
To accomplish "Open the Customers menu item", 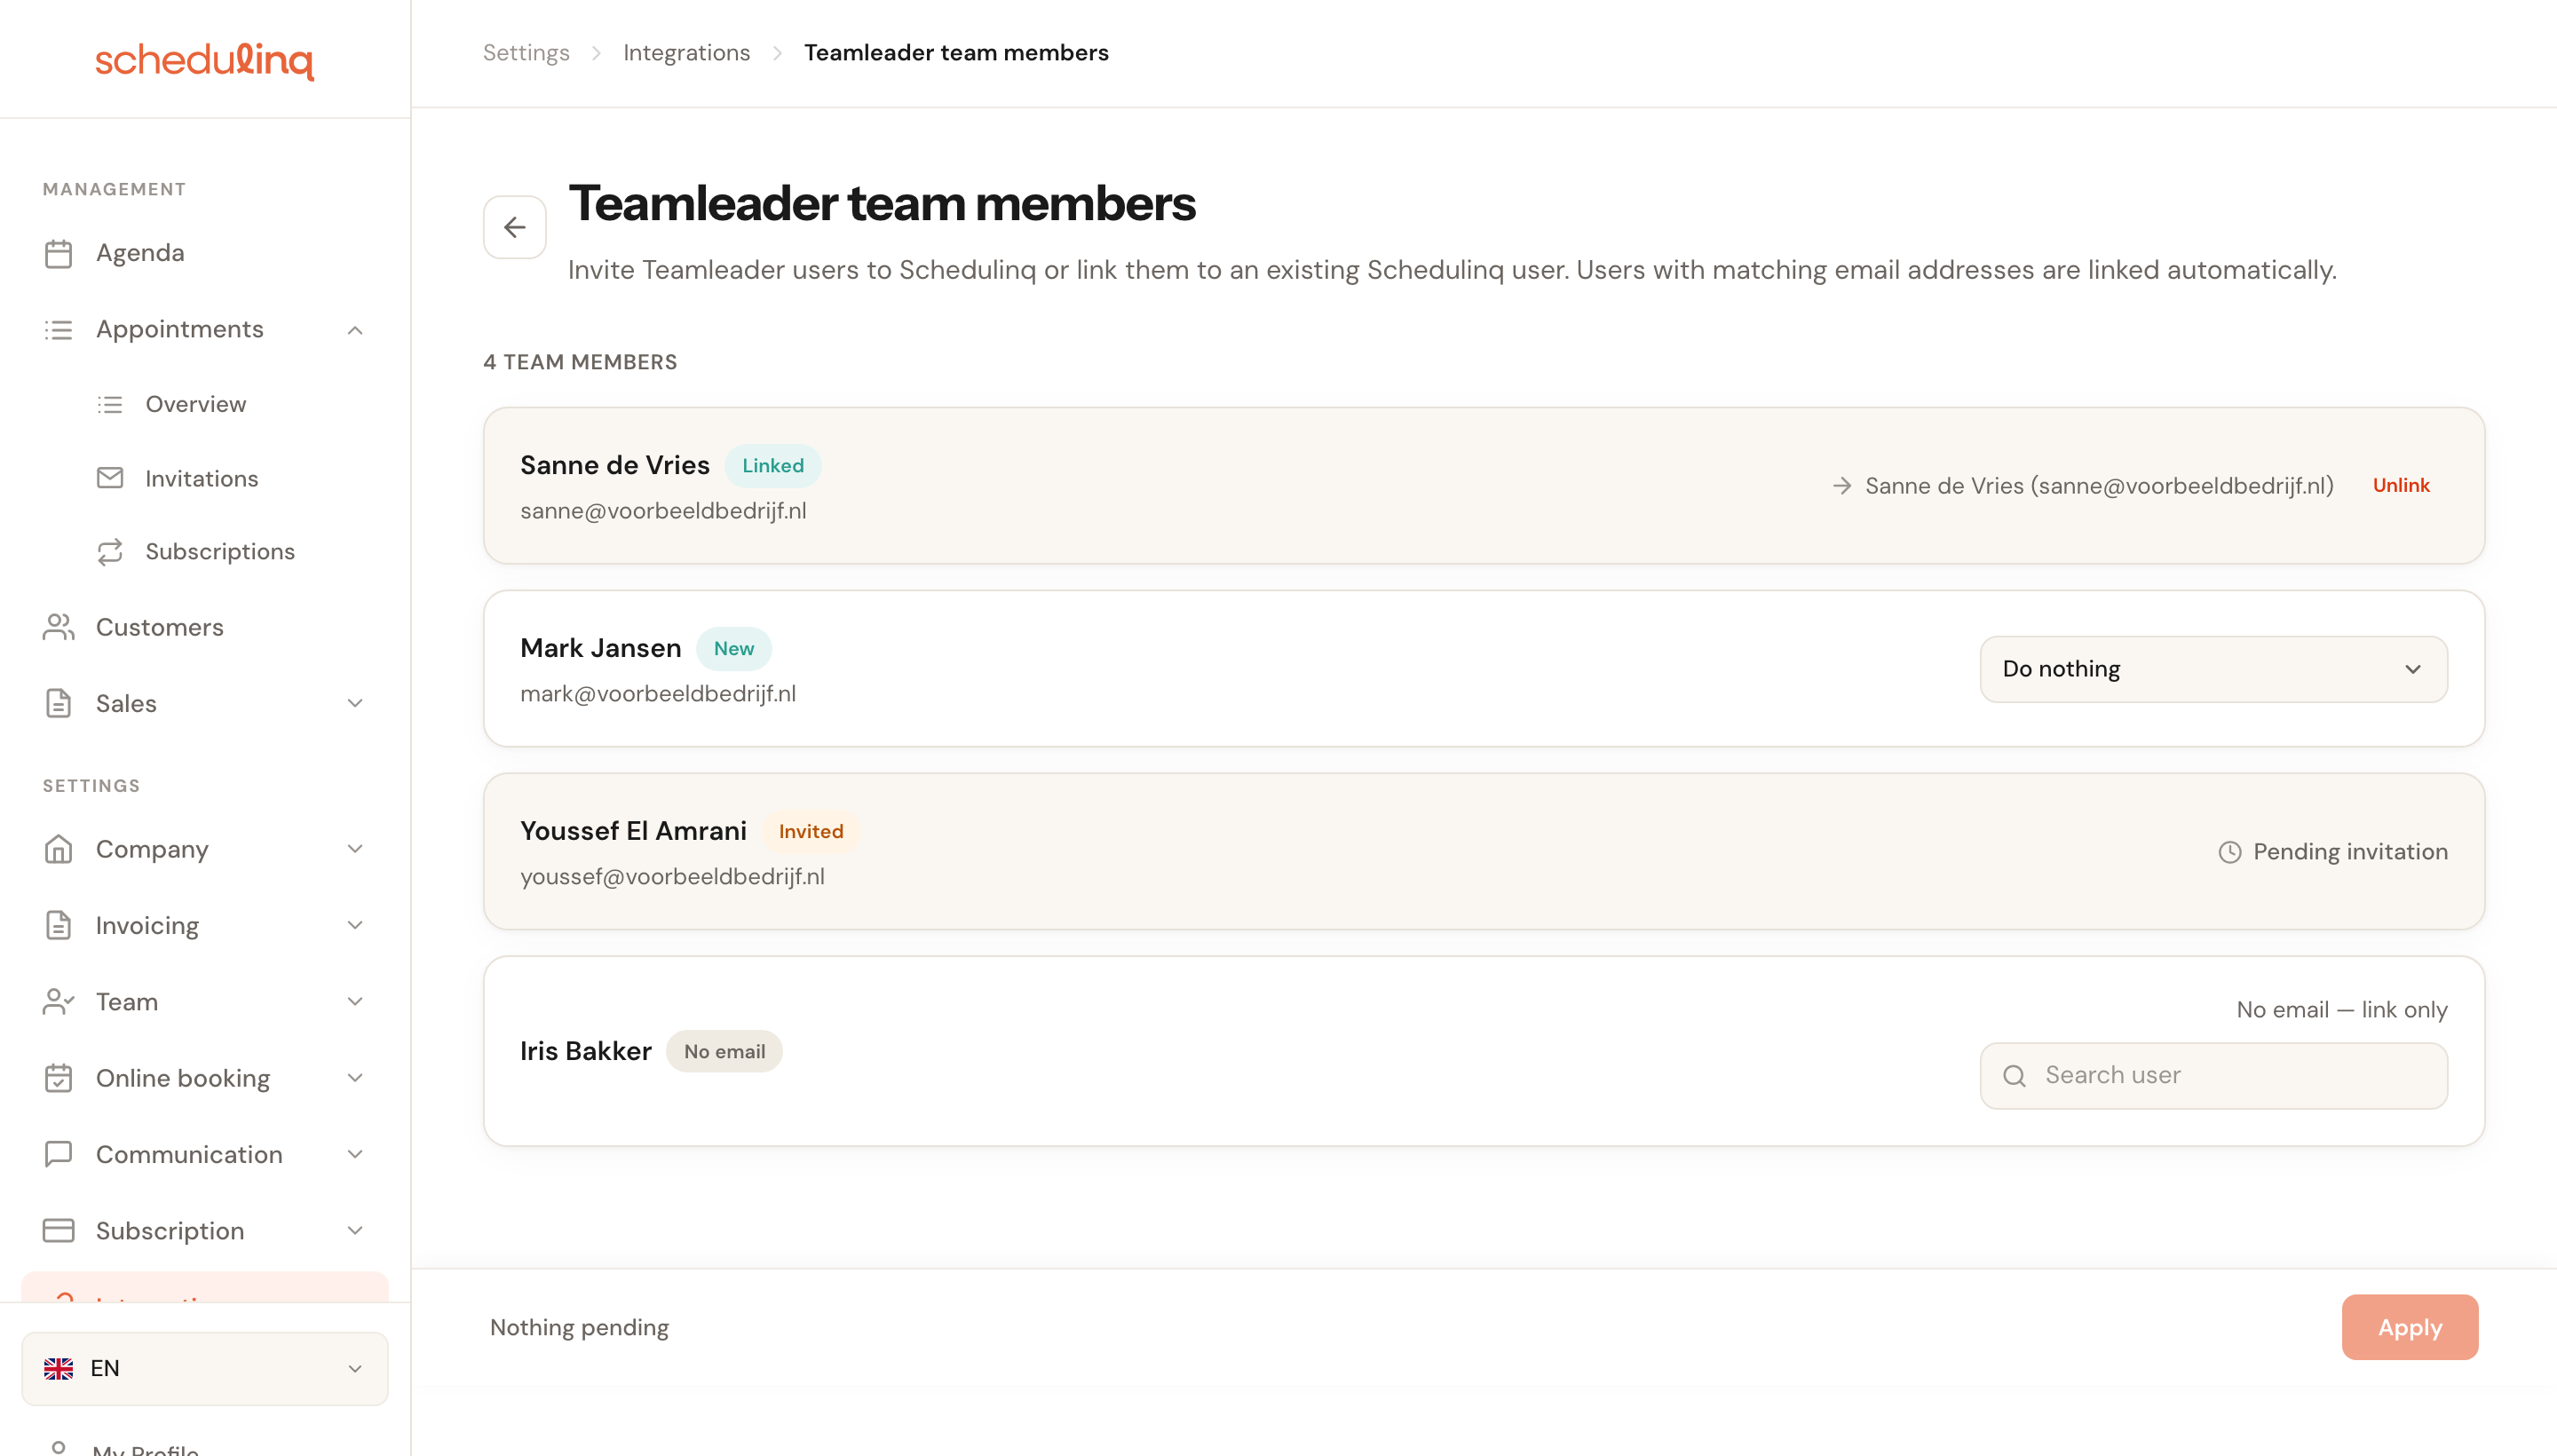I will (x=159, y=627).
